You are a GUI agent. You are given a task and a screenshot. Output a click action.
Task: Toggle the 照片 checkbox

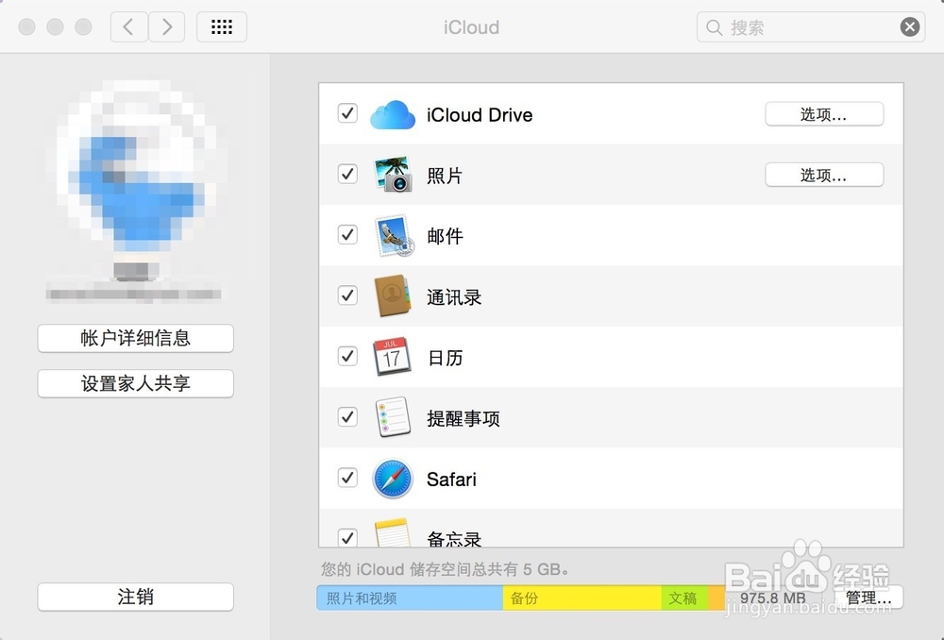pos(347,174)
